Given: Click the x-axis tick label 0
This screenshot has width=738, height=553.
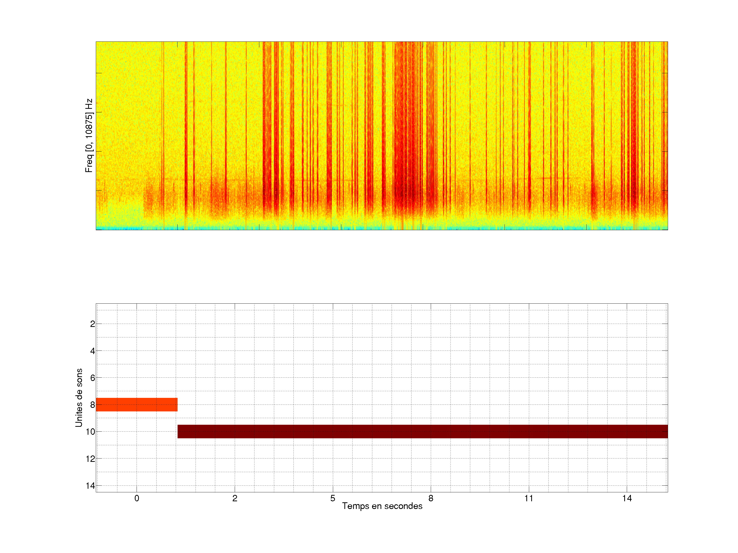Looking at the screenshot, I should [x=137, y=498].
